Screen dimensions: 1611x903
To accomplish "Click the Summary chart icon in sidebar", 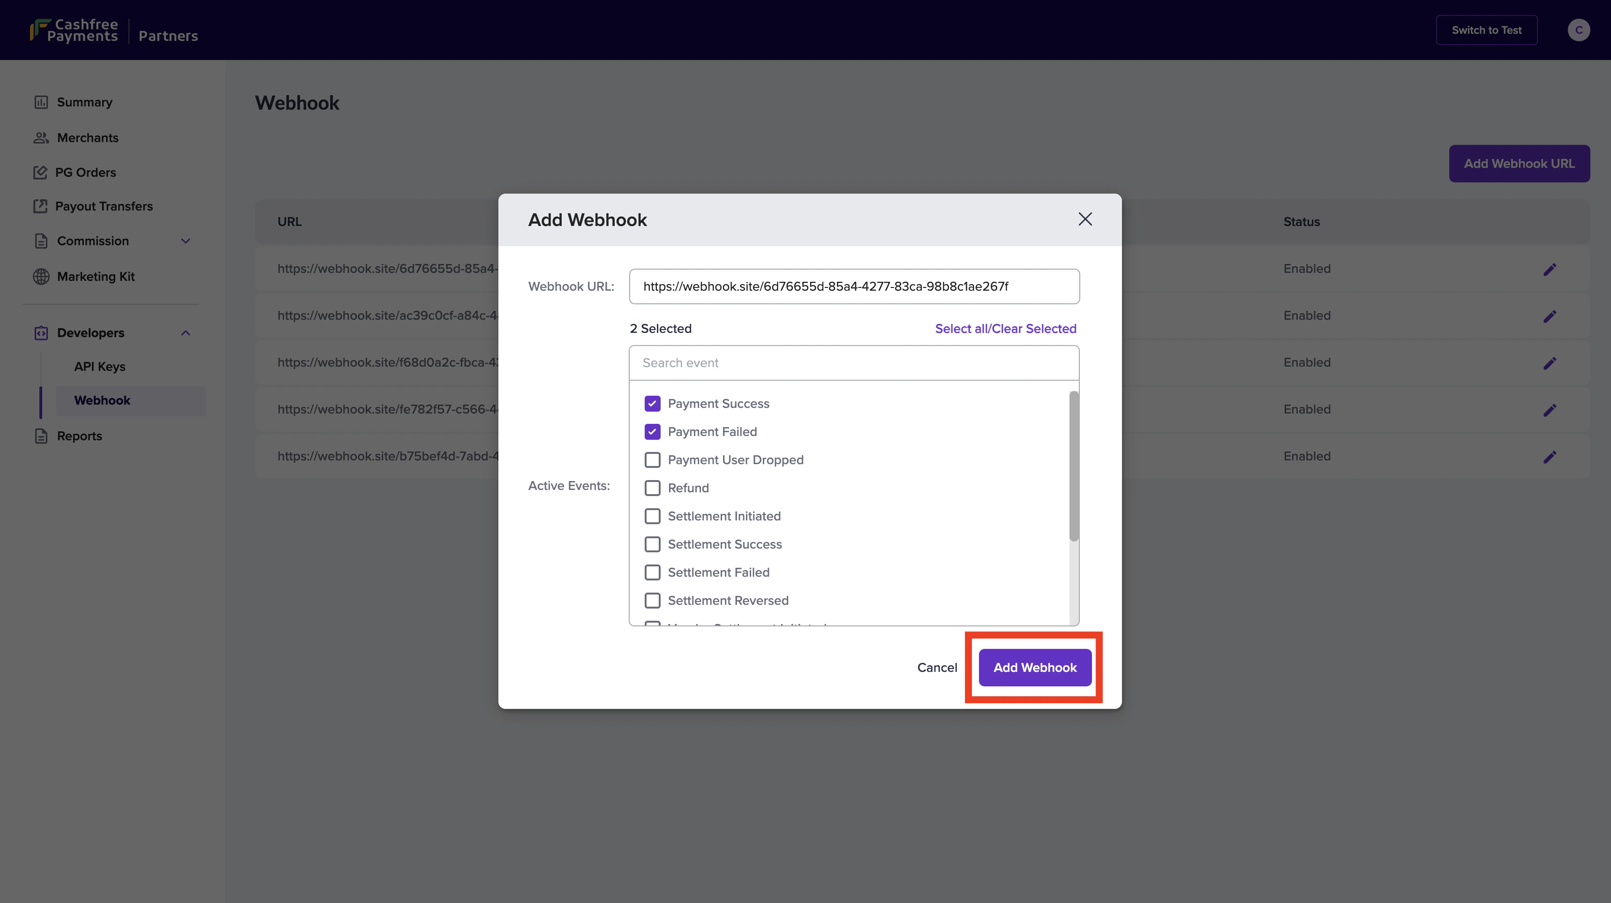I will [41, 102].
